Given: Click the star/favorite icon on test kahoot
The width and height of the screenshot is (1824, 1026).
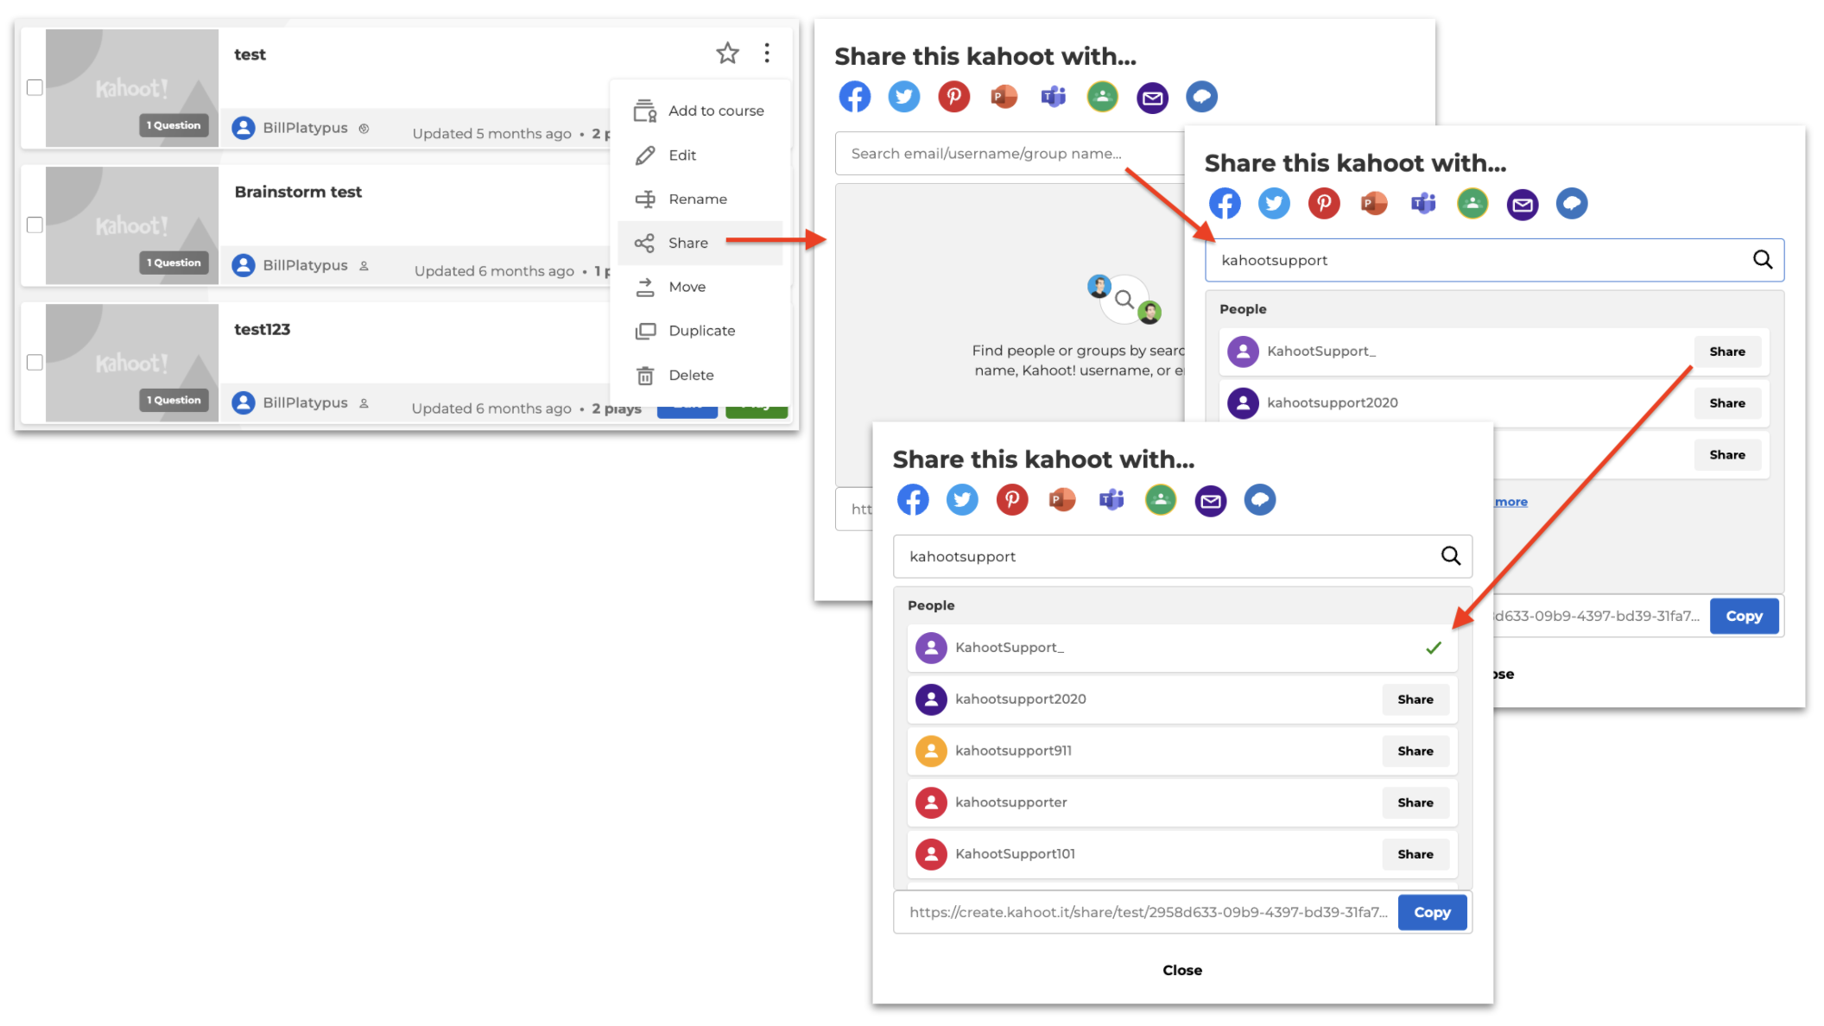Looking at the screenshot, I should tap(726, 51).
